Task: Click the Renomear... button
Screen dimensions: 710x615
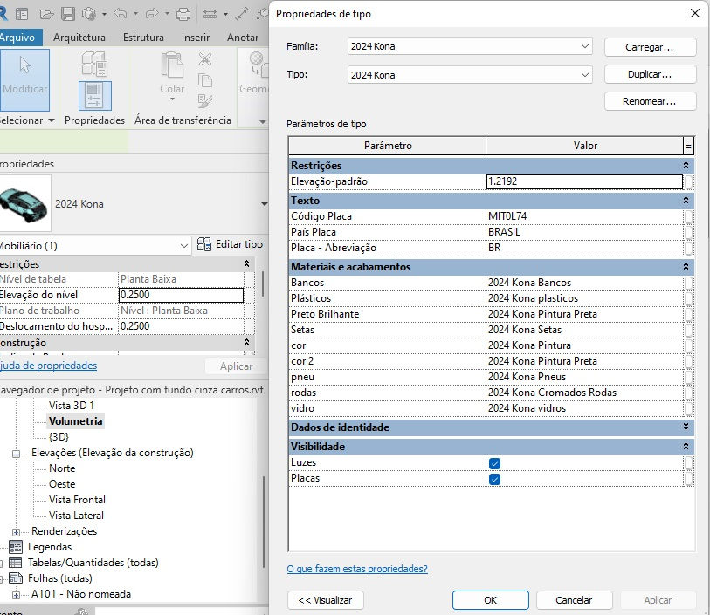Action: [x=650, y=101]
